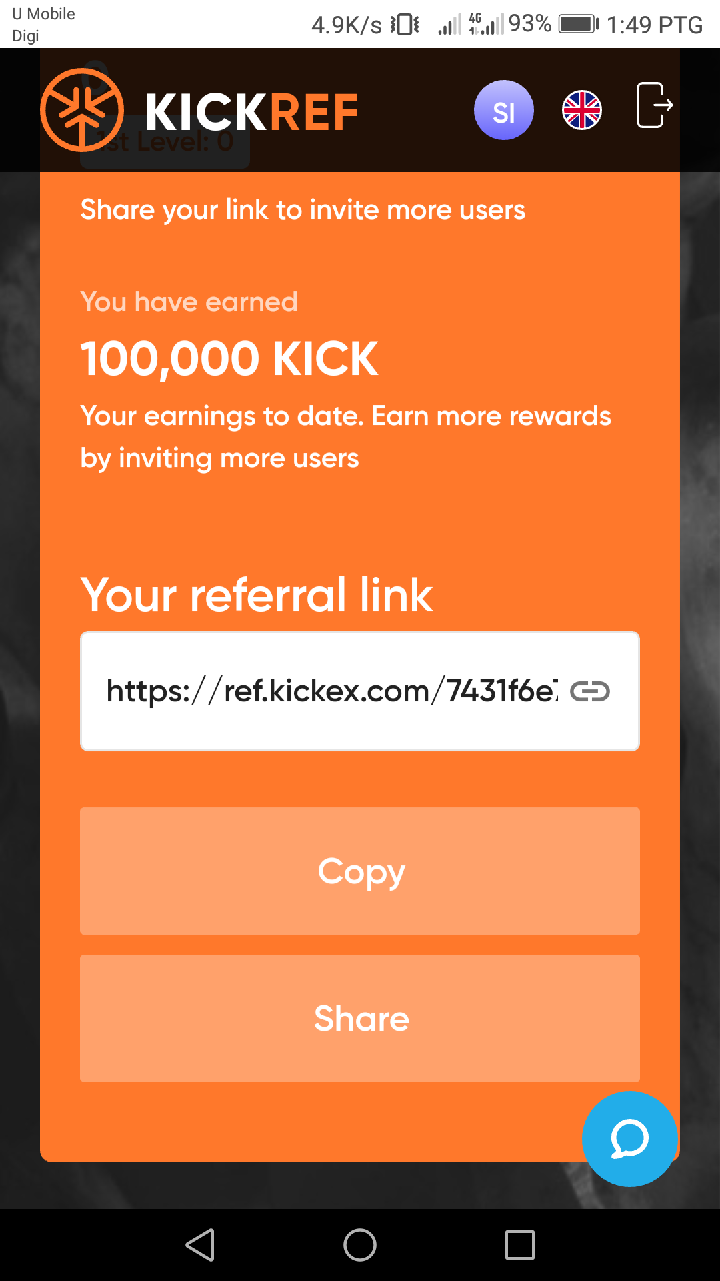Image resolution: width=720 pixels, height=1281 pixels.
Task: Click the KICKREF wordmark text
Action: coord(251,112)
